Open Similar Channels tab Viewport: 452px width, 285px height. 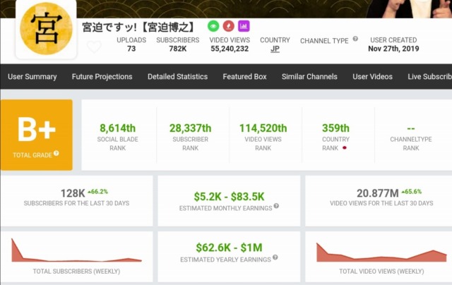click(309, 77)
